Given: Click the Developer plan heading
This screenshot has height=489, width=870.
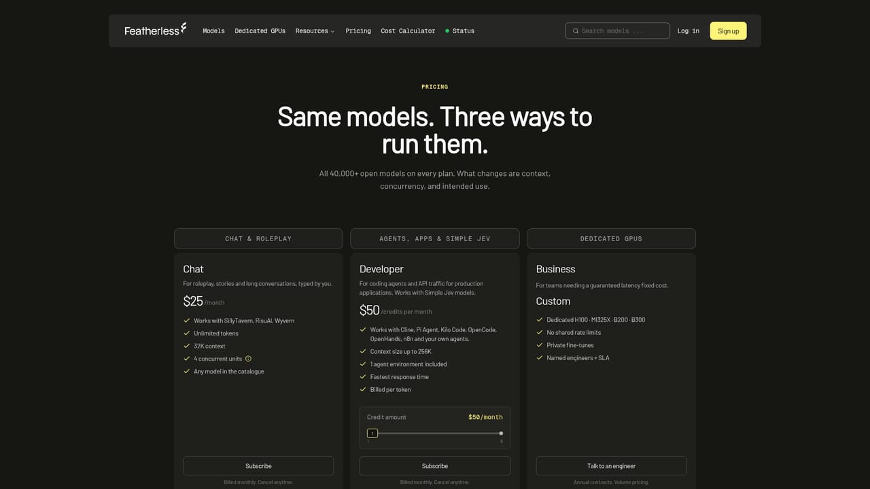Looking at the screenshot, I should (x=381, y=270).
